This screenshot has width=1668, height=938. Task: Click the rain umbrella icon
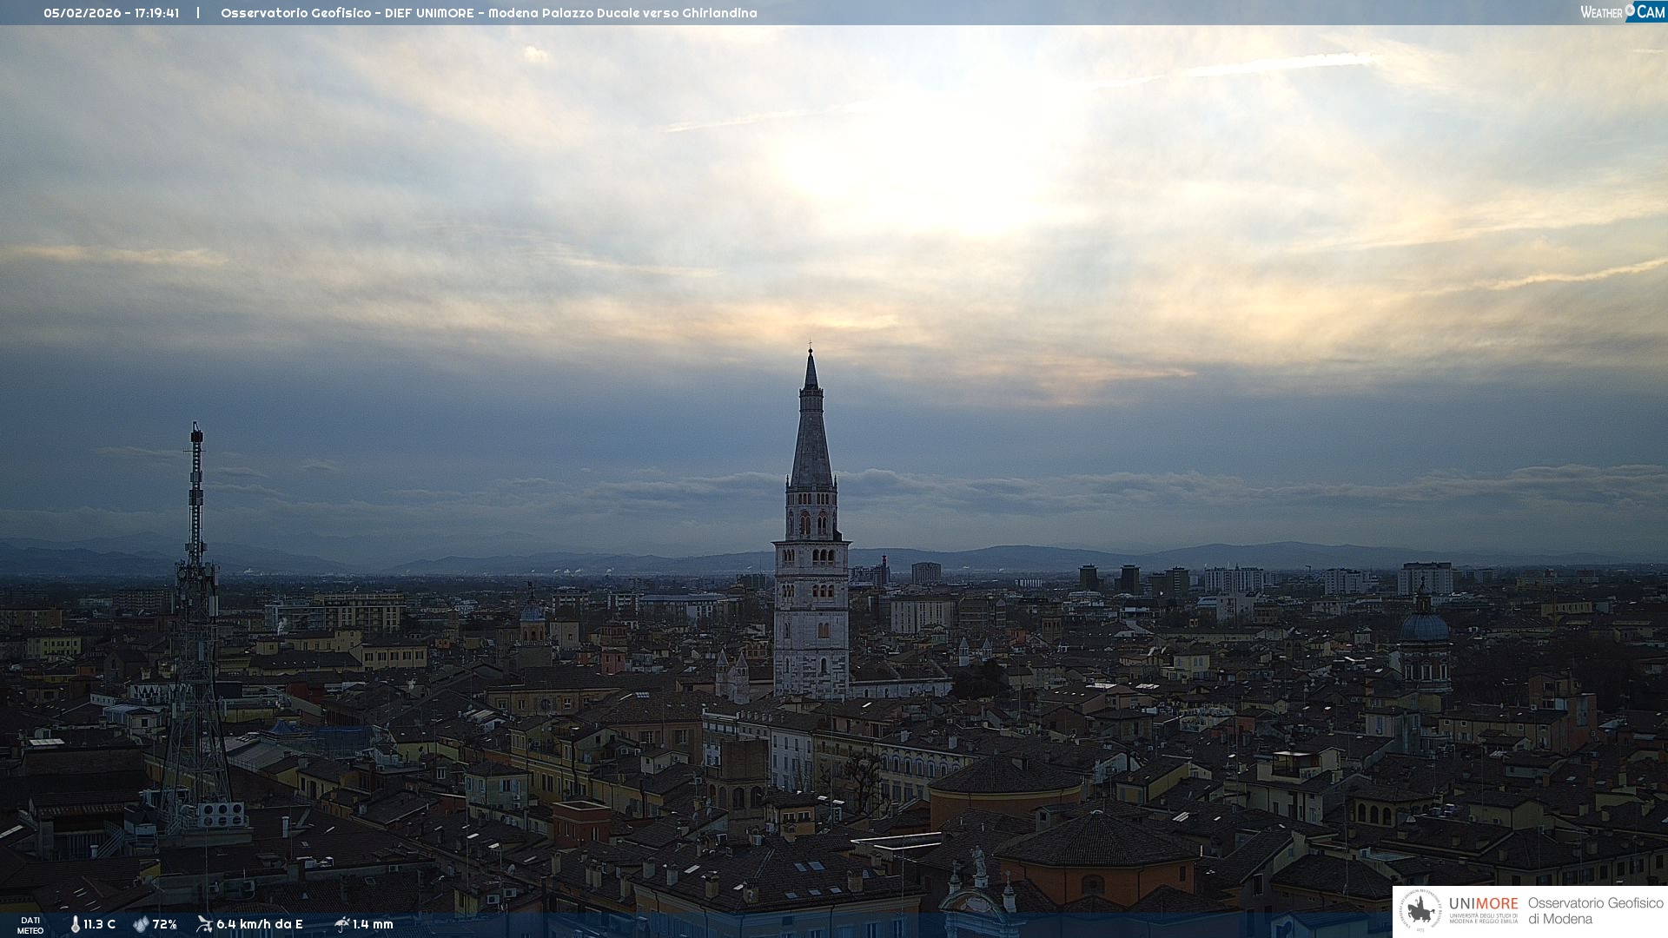pyautogui.click(x=342, y=924)
